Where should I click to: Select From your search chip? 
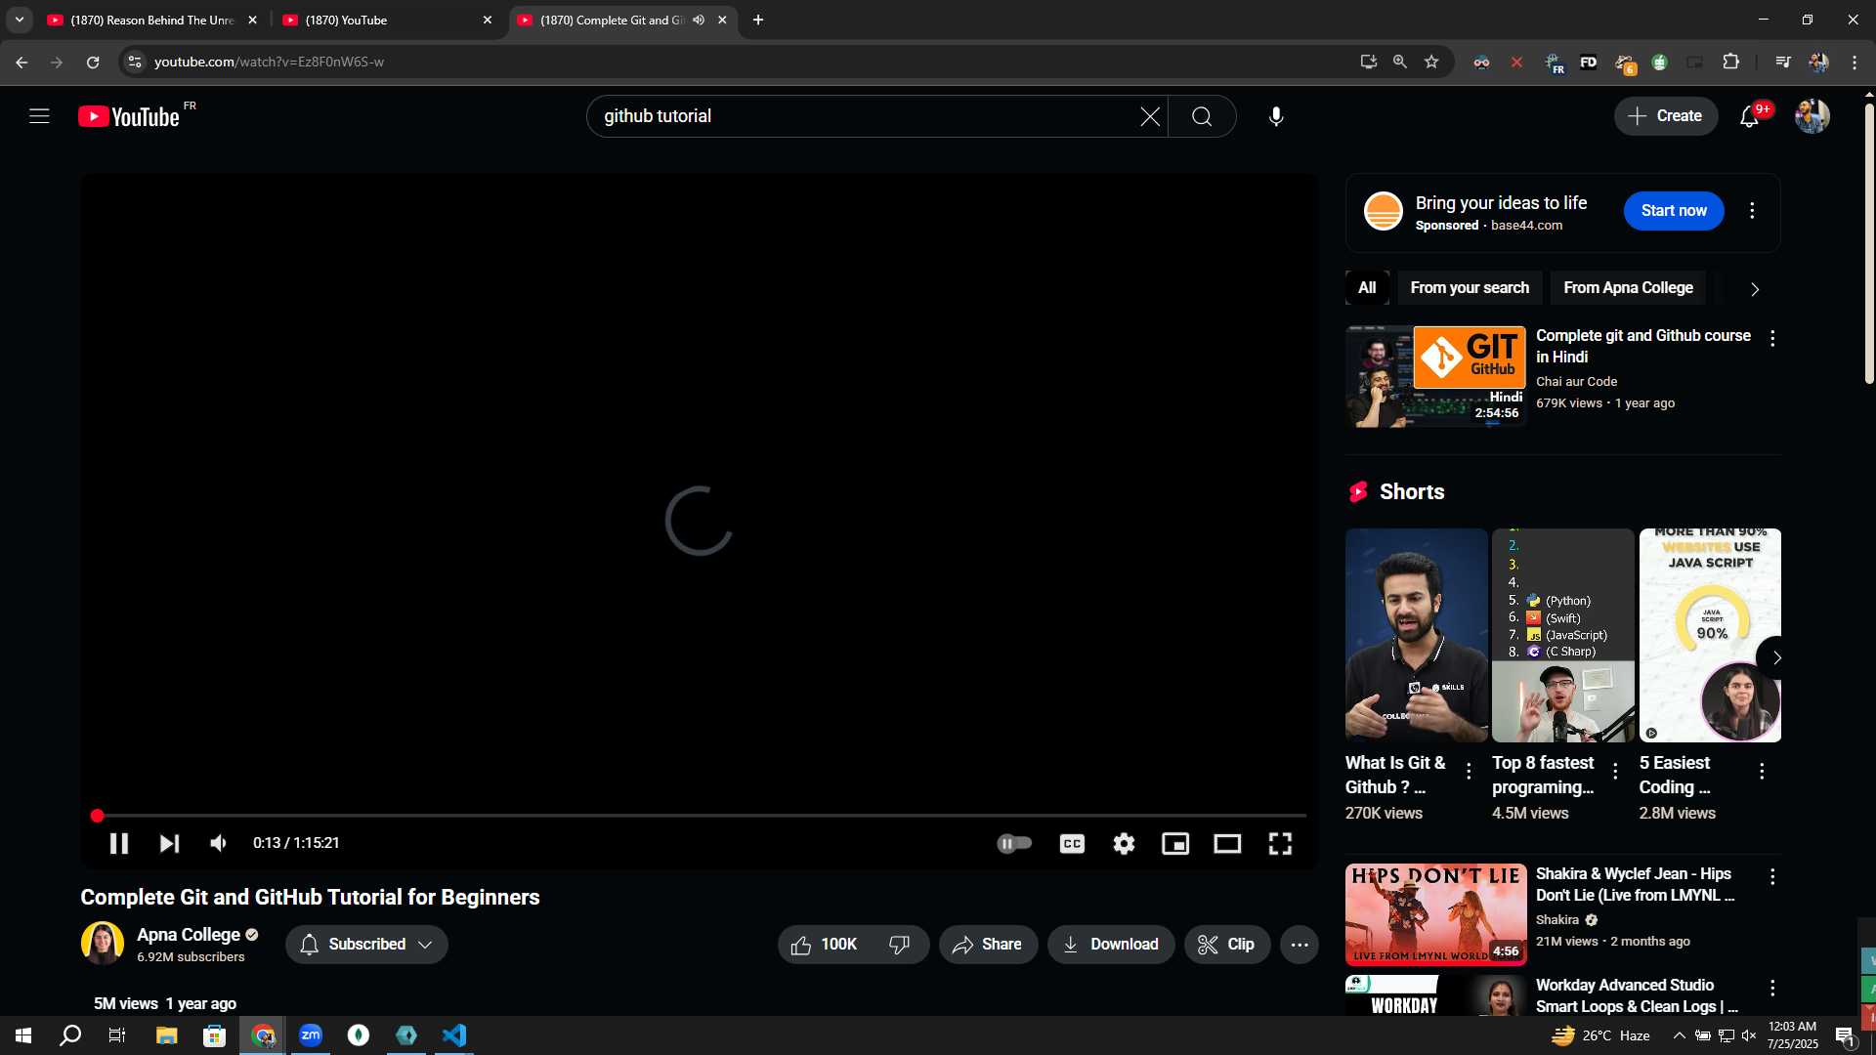pyautogui.click(x=1470, y=288)
